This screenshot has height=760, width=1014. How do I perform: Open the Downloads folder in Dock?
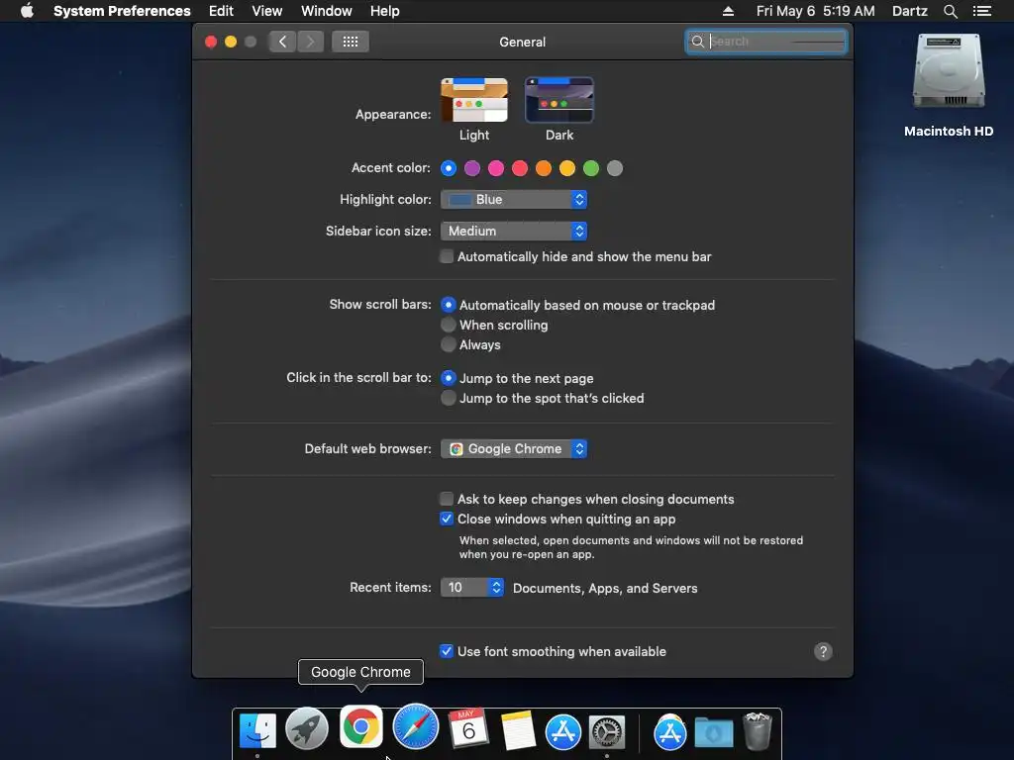click(x=714, y=732)
